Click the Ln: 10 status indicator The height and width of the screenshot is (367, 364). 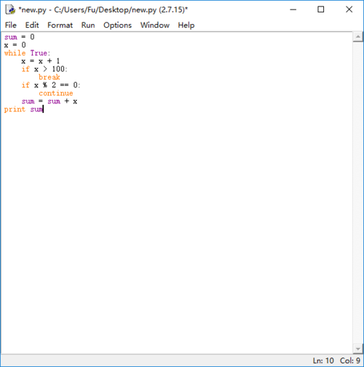coord(323,360)
